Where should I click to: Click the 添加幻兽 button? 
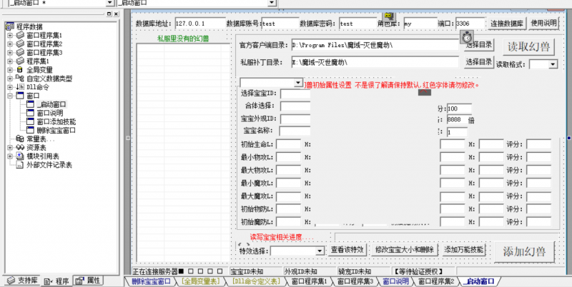524,252
